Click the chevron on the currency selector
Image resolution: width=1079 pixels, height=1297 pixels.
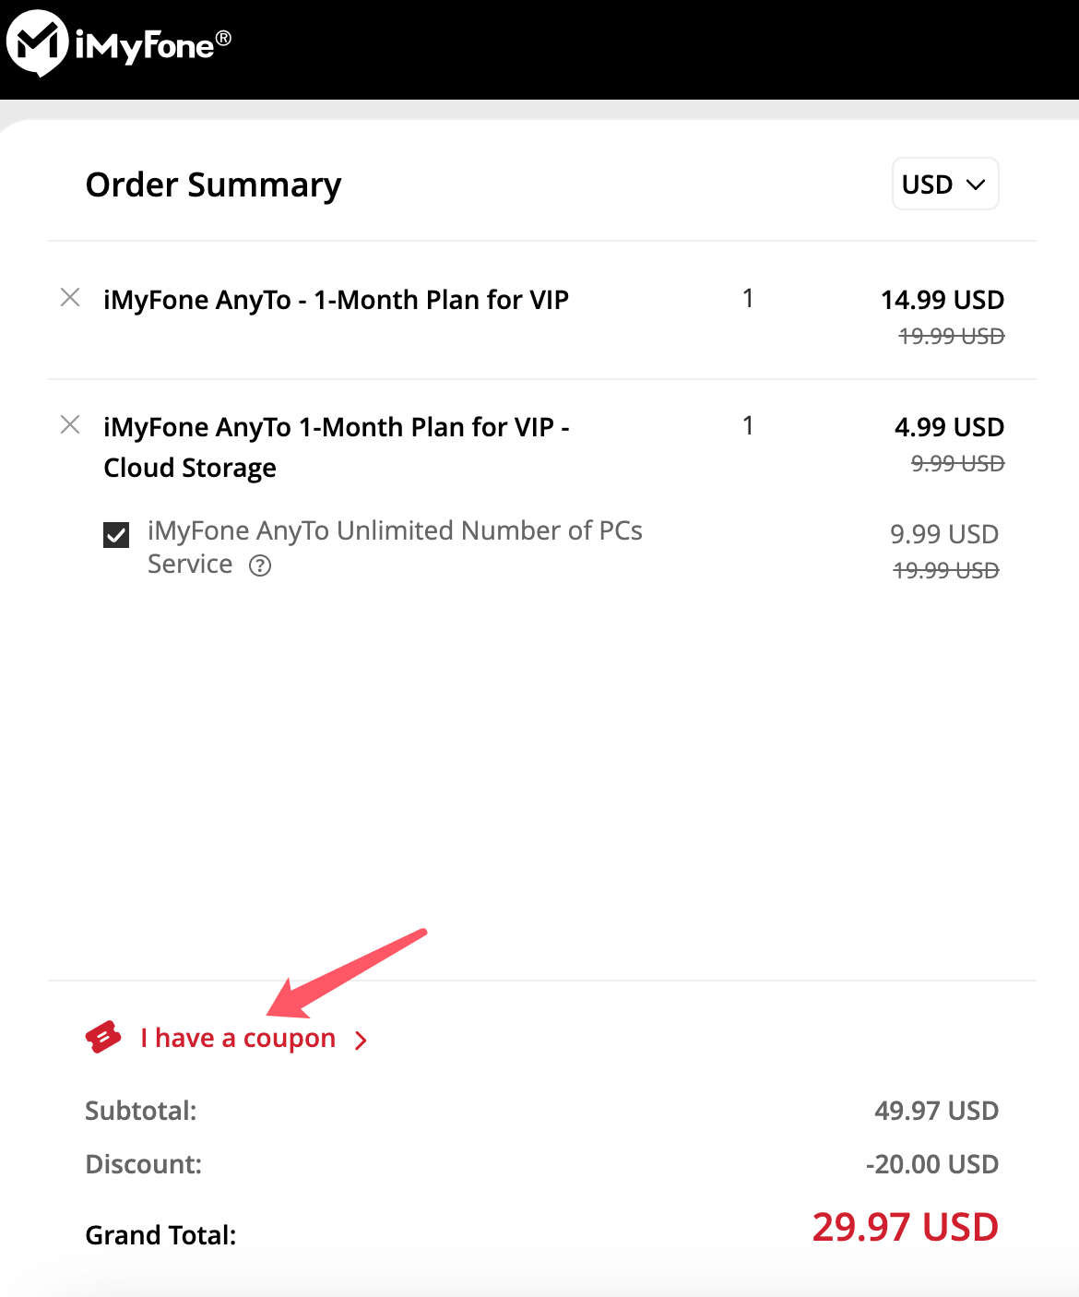point(976,185)
